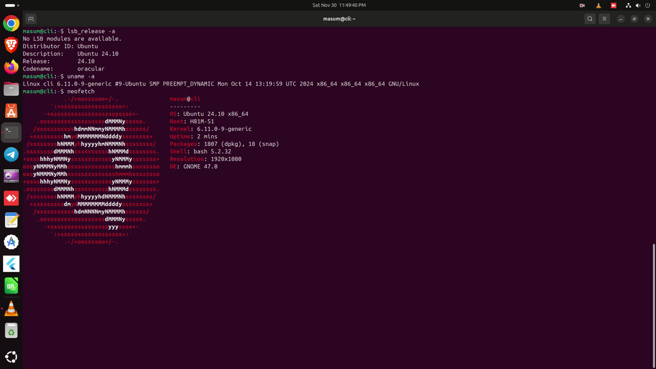Viewport: 656px width, 369px height.
Task: Click the masum@cli:~ window title
Action: point(339,19)
